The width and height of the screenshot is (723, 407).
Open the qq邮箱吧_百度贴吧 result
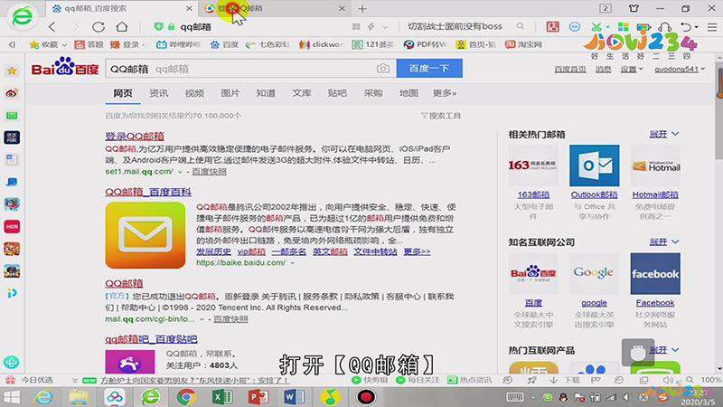[x=151, y=339]
